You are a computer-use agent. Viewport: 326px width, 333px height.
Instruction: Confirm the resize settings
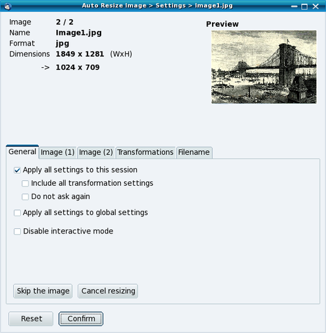pyautogui.click(x=81, y=318)
